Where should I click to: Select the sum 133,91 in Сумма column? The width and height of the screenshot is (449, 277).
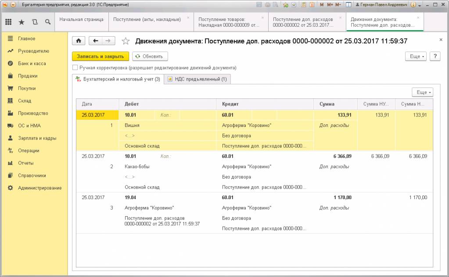pyautogui.click(x=345, y=115)
